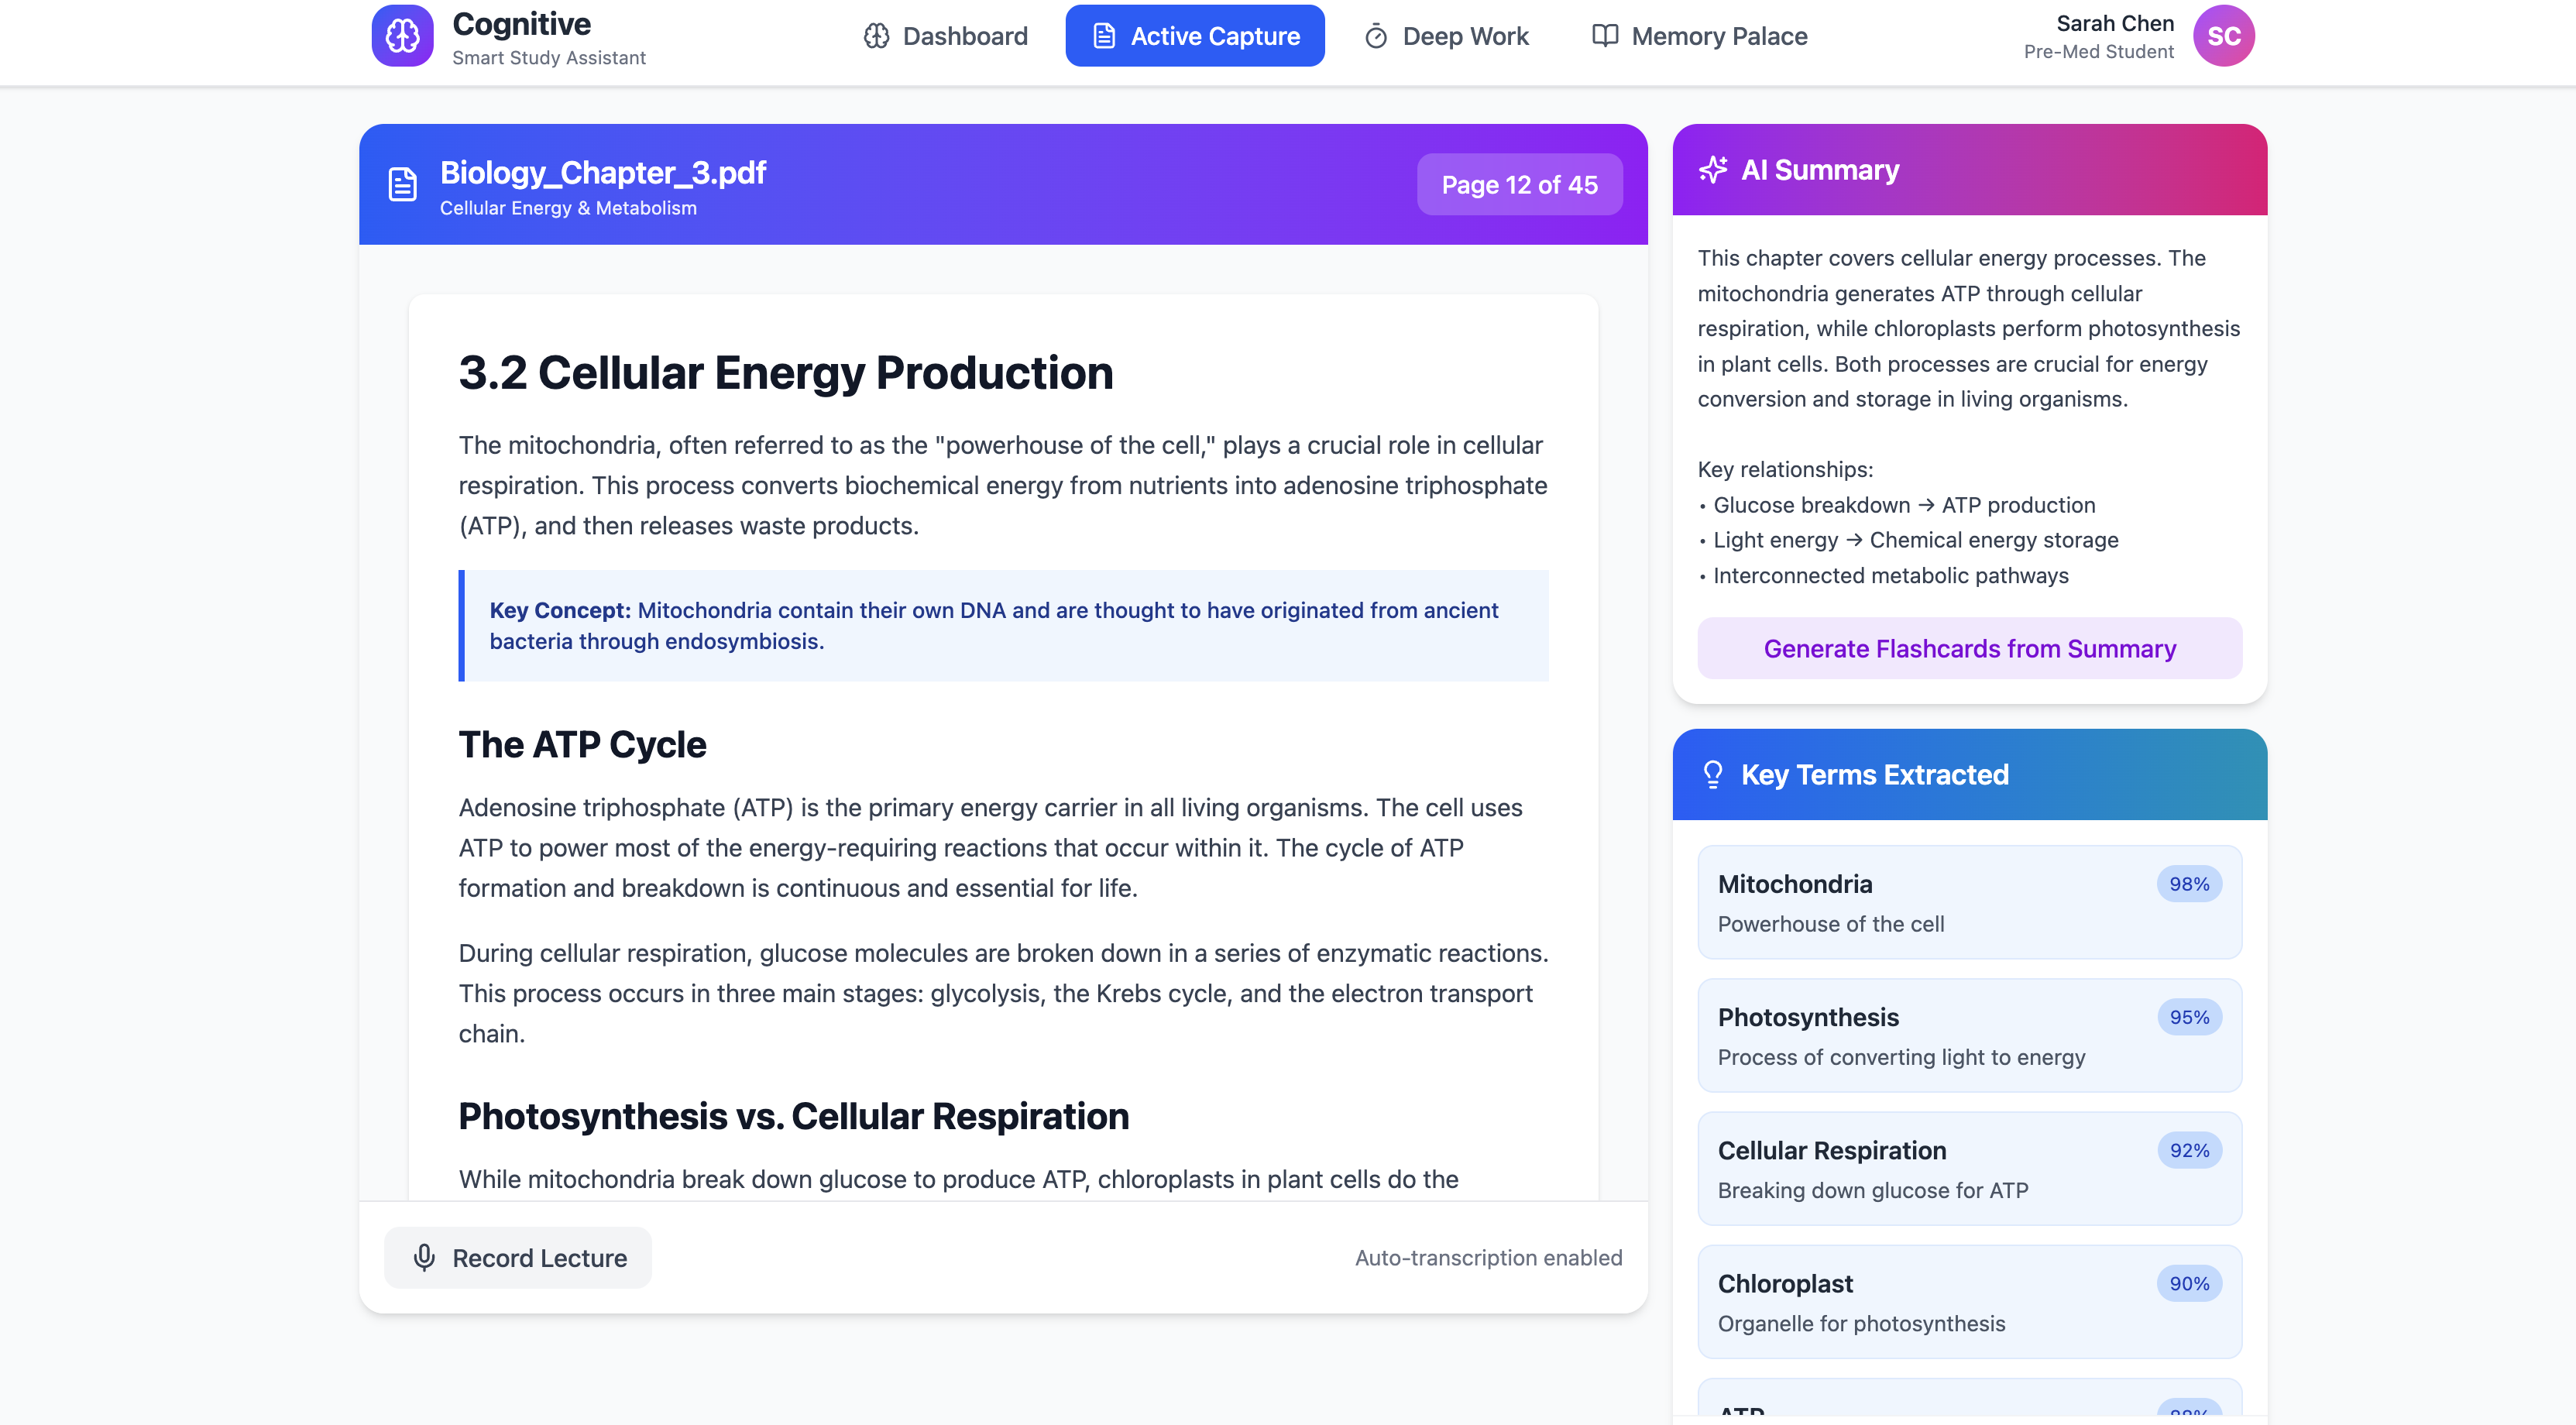2576x1425 pixels.
Task: Open the Deep Work tab
Action: (1446, 36)
